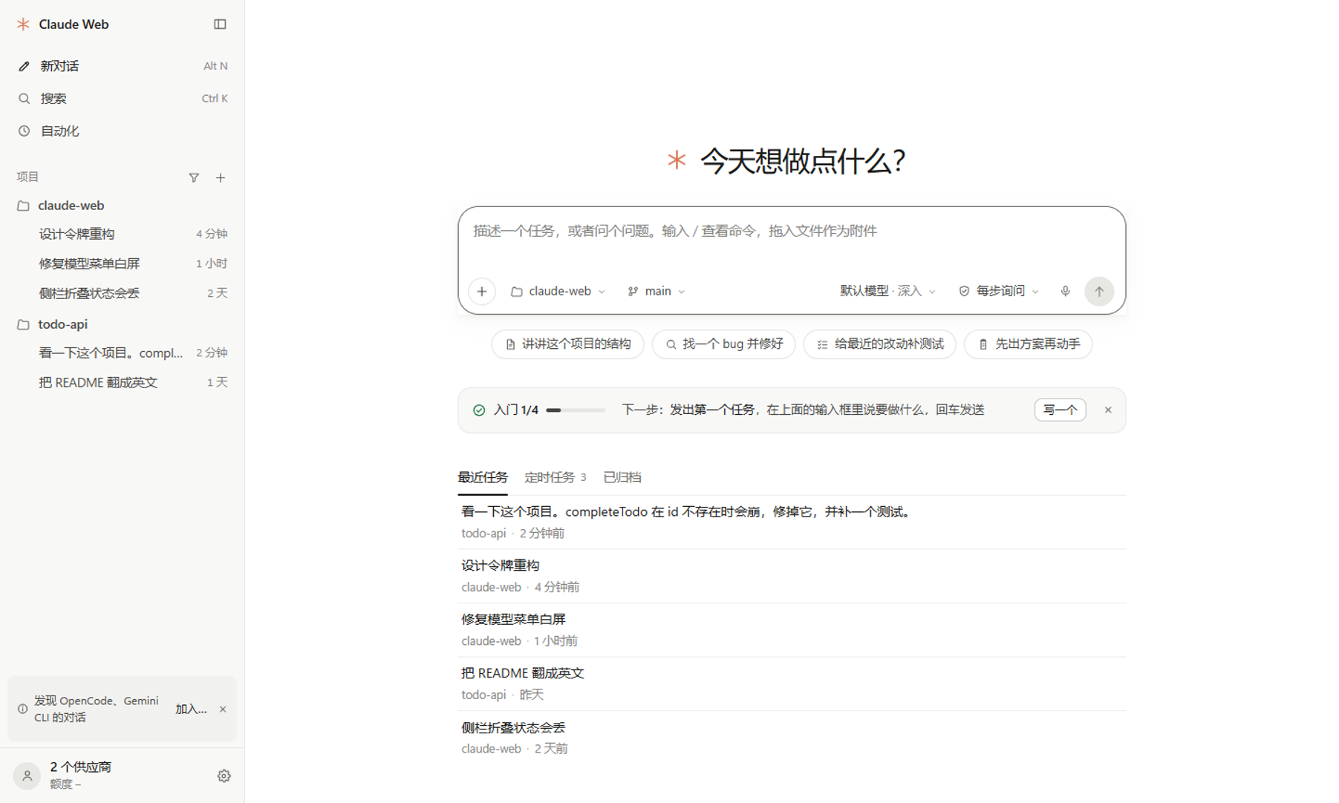The width and height of the screenshot is (1339, 803).
Task: Open recent task 修复模型菜单白屏 in main list
Action: tap(792, 630)
